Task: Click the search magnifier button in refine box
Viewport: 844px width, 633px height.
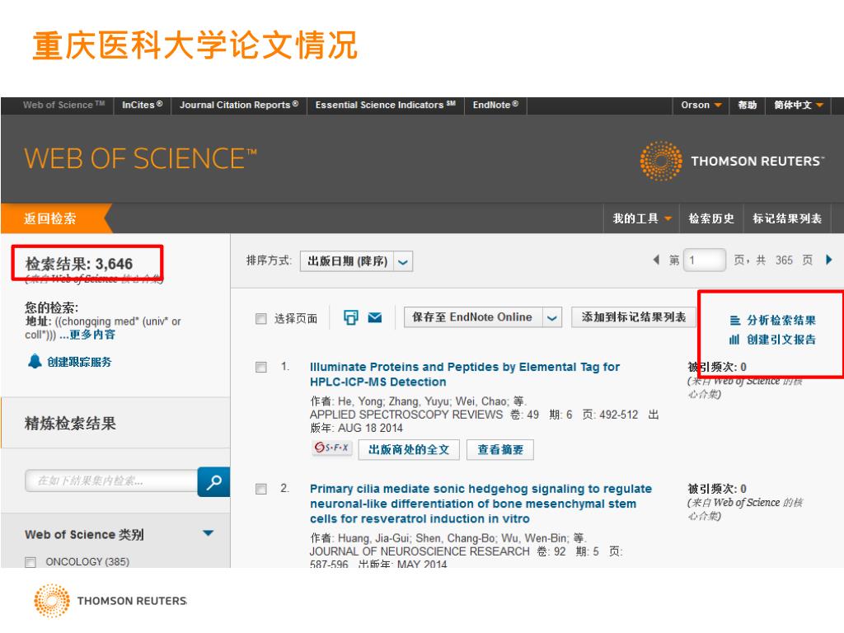Action: coord(213,481)
